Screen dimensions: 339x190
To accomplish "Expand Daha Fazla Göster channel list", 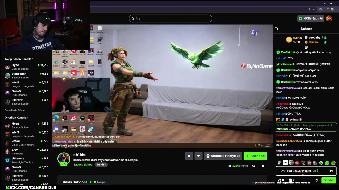I will (x=15, y=110).
